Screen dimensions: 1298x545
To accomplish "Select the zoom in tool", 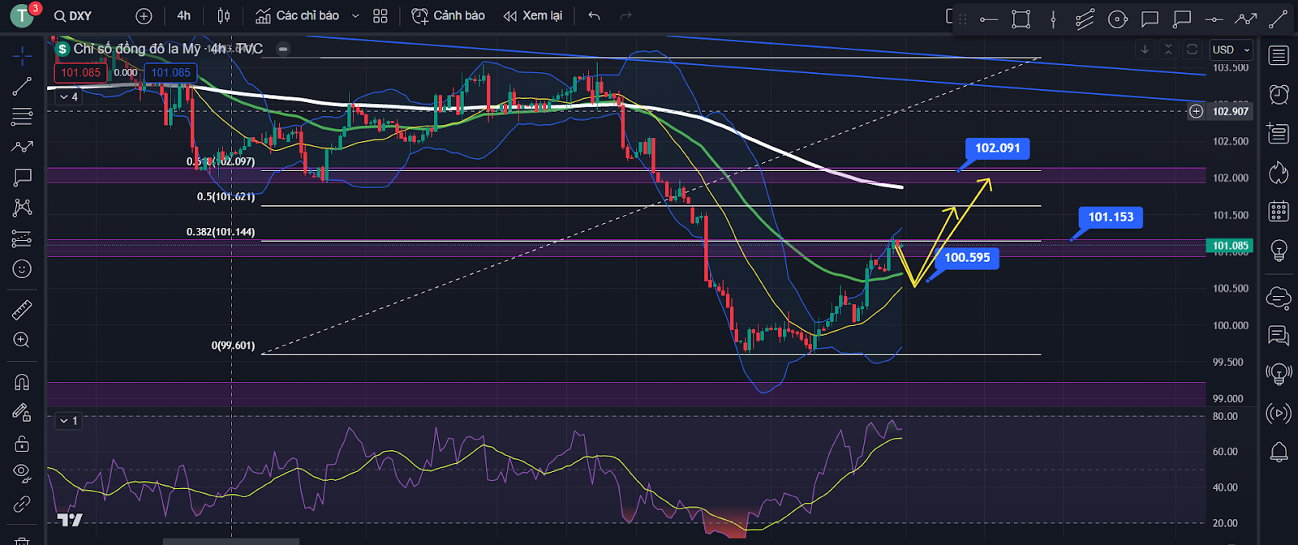I will pyautogui.click(x=22, y=340).
